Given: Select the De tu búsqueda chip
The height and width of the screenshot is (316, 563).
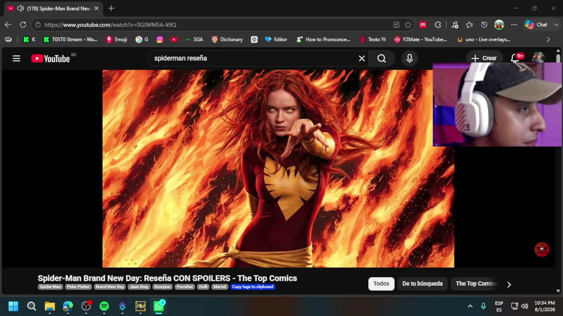Looking at the screenshot, I should point(422,284).
